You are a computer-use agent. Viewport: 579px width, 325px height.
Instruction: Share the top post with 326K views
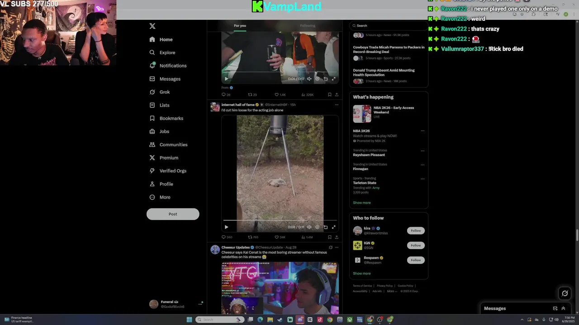coord(337,95)
